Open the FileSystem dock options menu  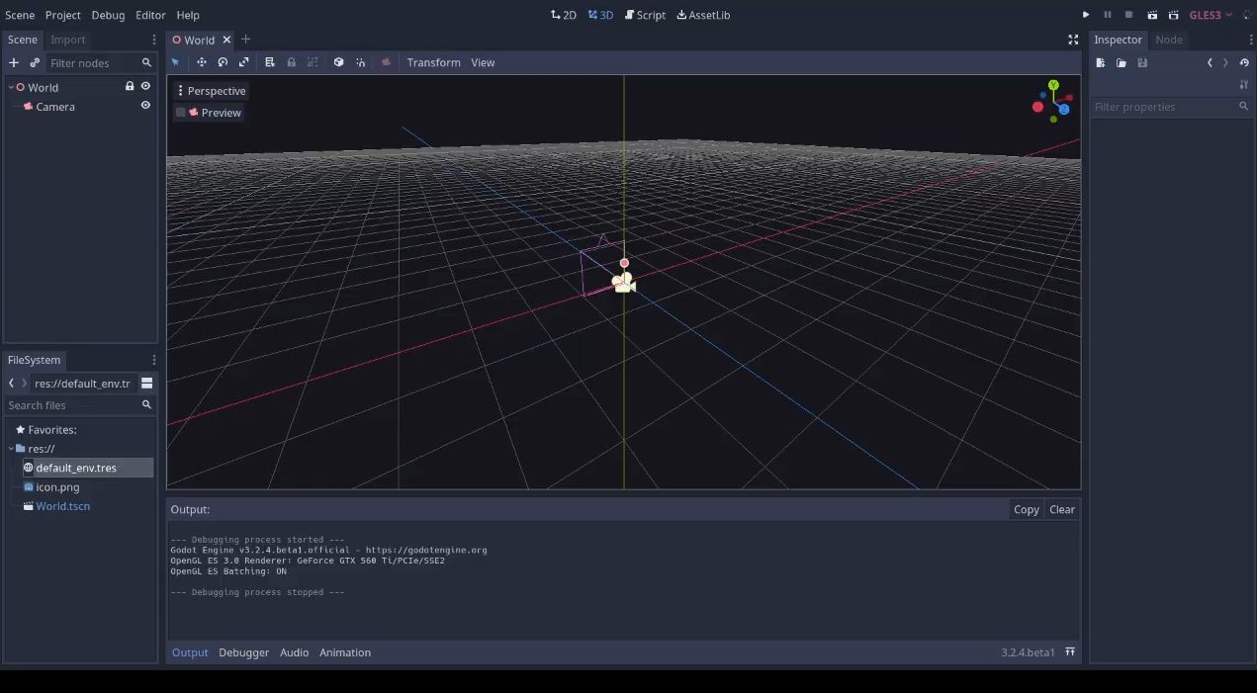pyautogui.click(x=153, y=360)
